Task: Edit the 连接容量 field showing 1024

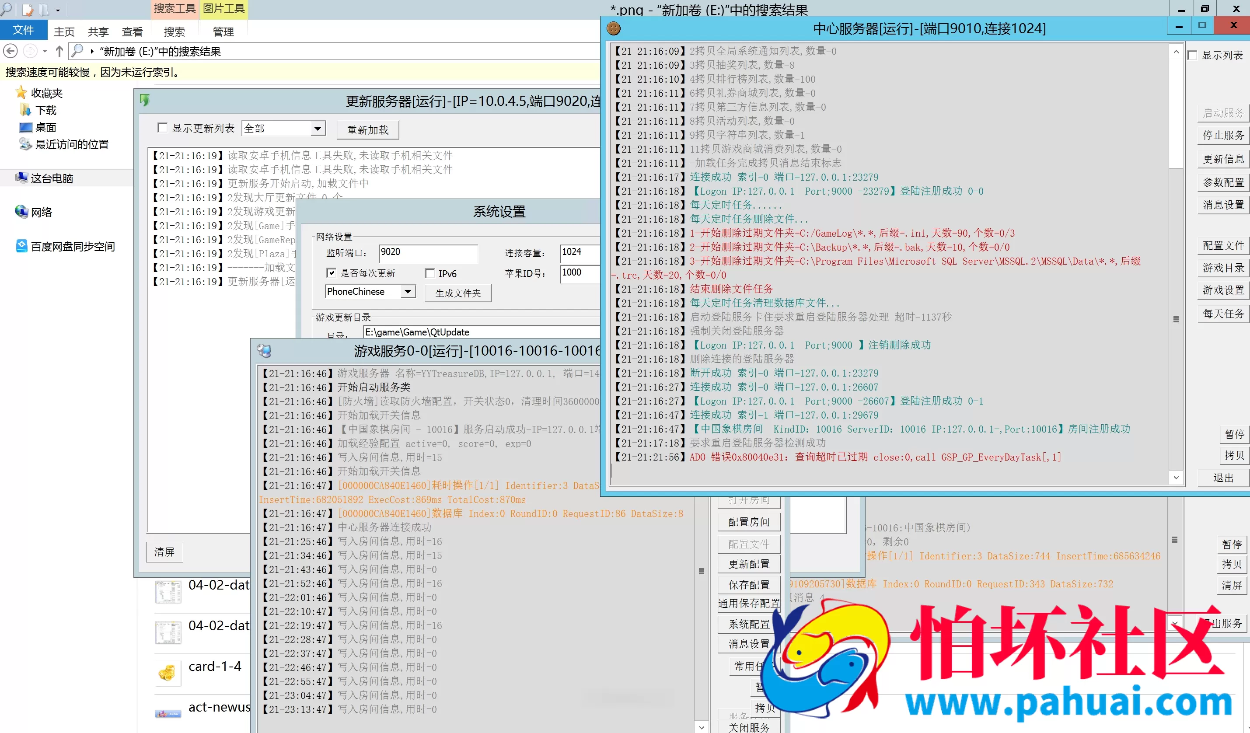Action: (580, 252)
